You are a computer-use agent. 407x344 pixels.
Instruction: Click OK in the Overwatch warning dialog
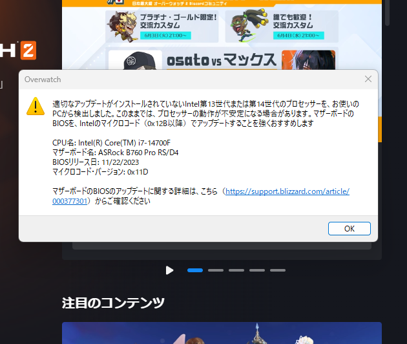pos(349,229)
